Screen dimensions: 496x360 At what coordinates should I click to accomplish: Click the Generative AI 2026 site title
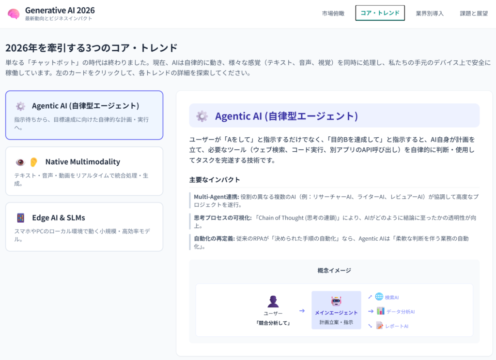pyautogui.click(x=60, y=10)
